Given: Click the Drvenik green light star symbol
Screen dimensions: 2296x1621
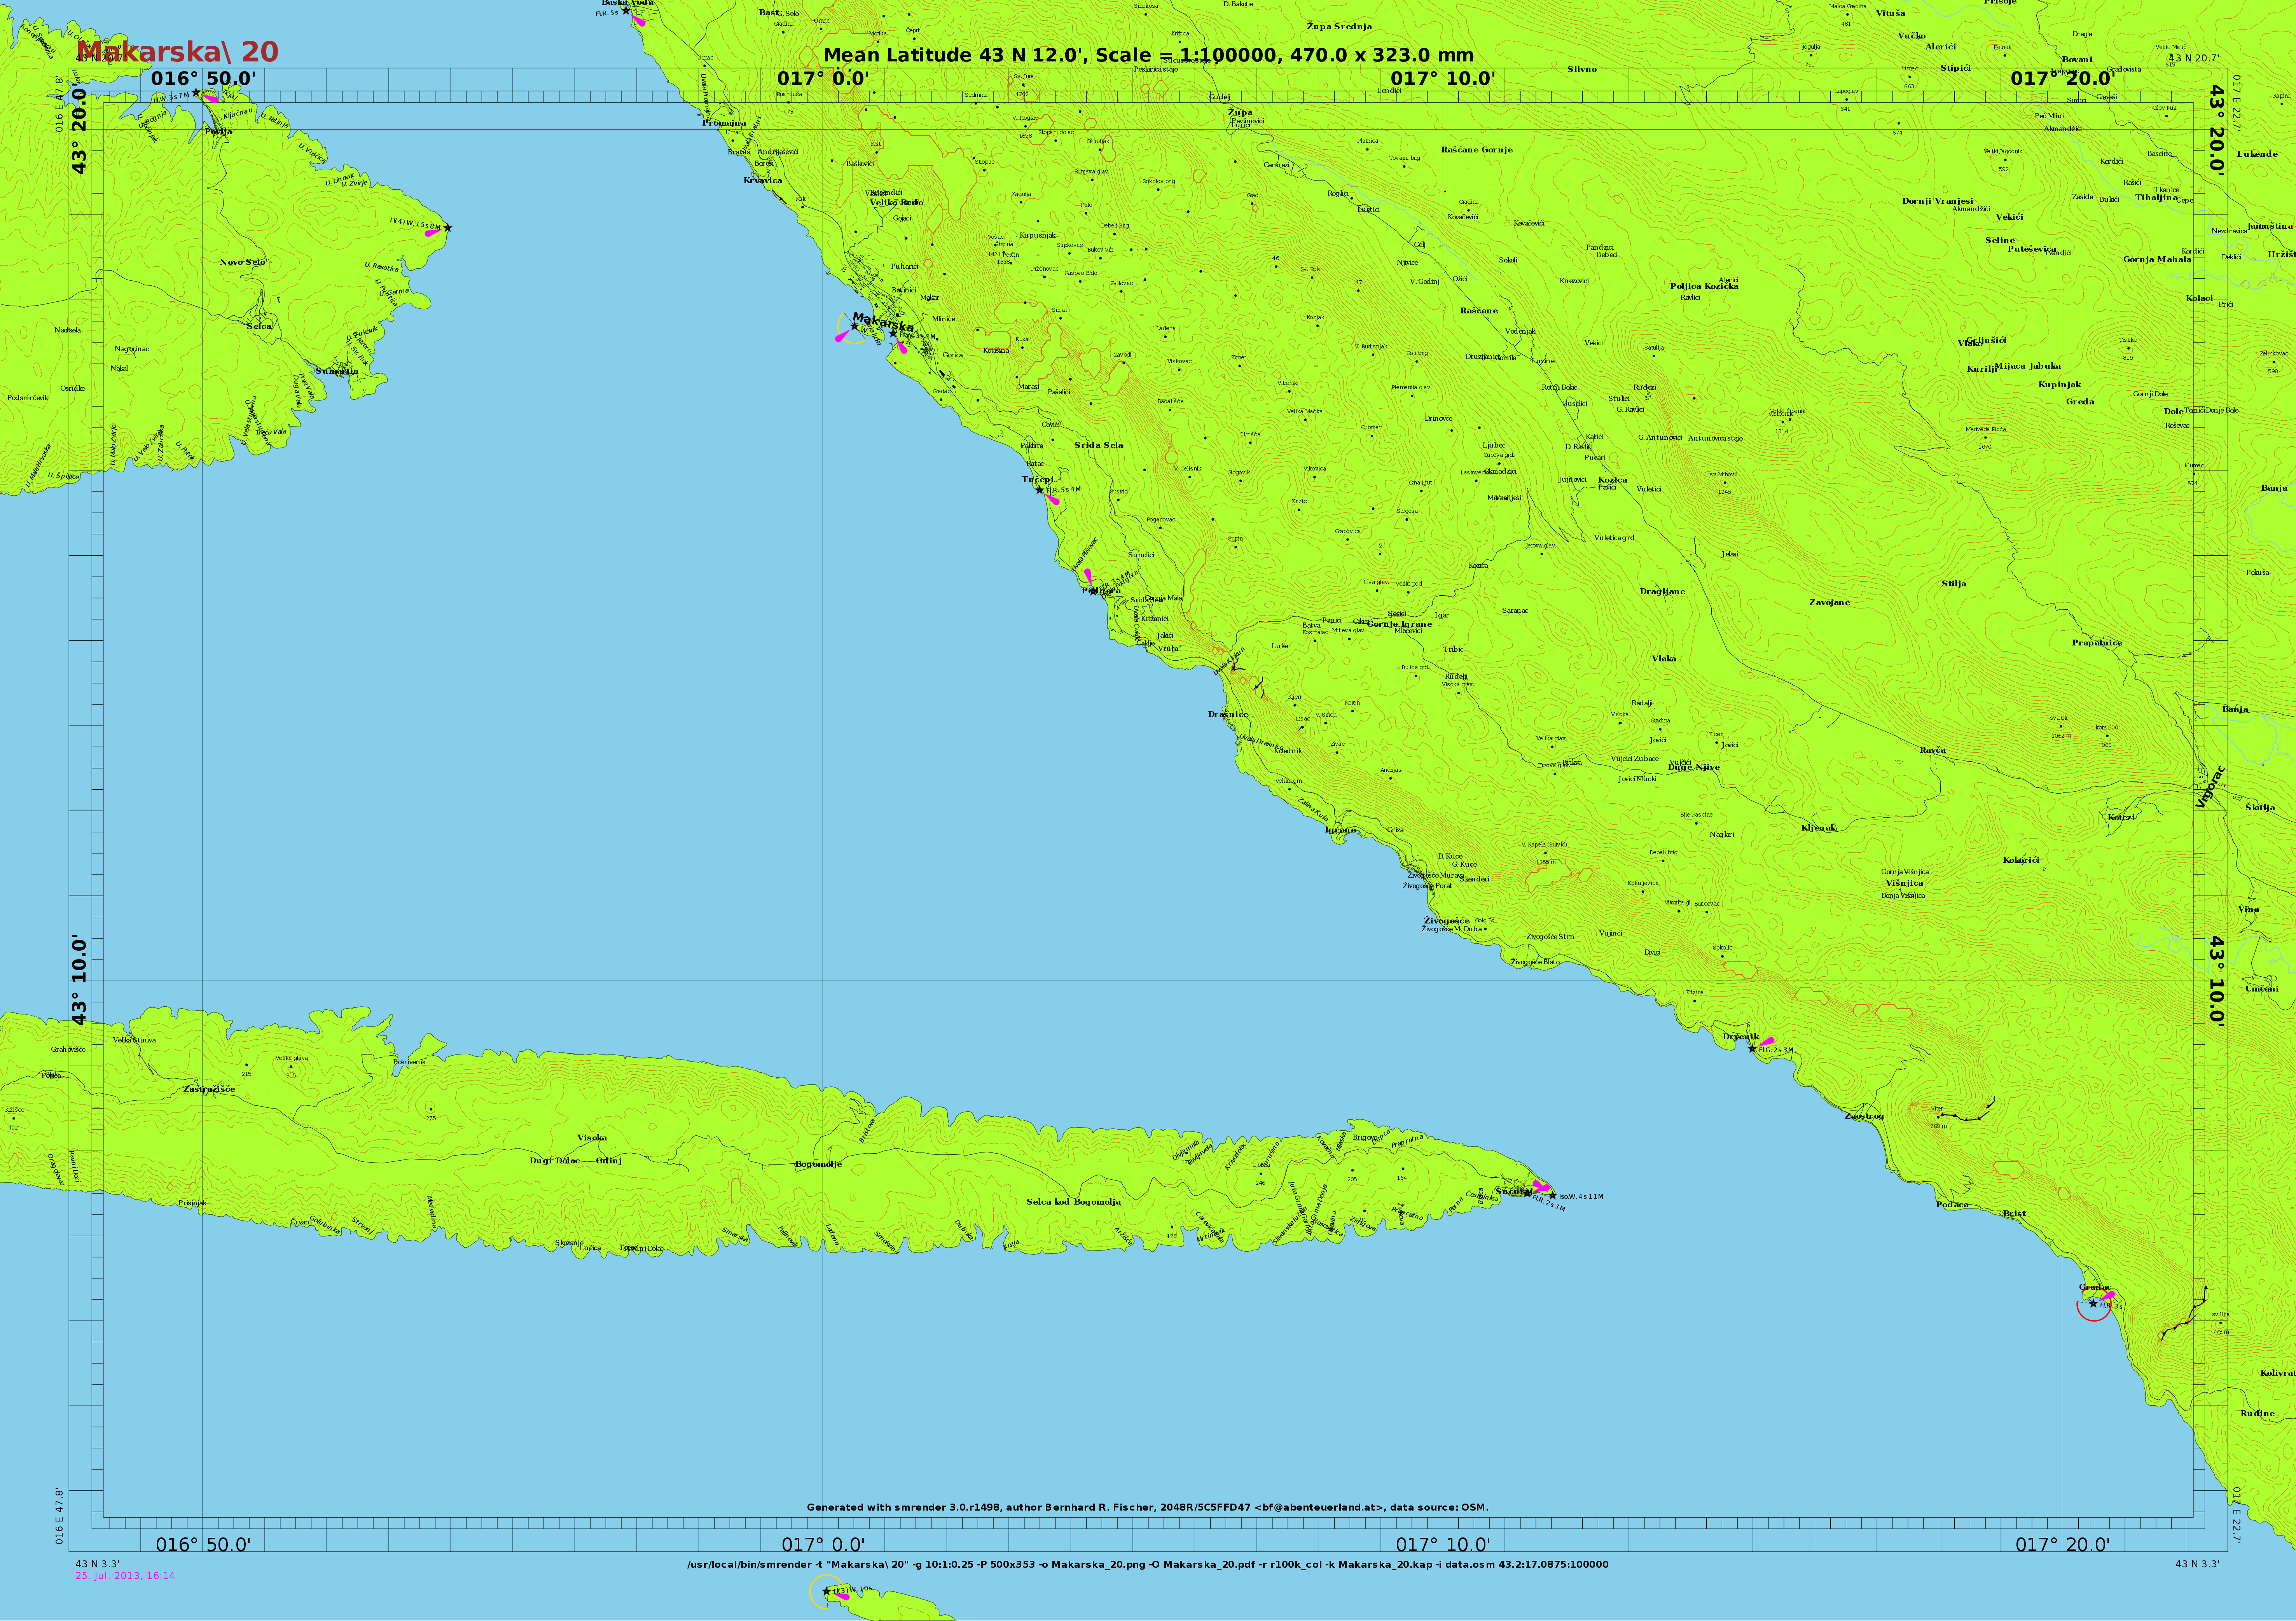Looking at the screenshot, I should coord(1752,1049).
